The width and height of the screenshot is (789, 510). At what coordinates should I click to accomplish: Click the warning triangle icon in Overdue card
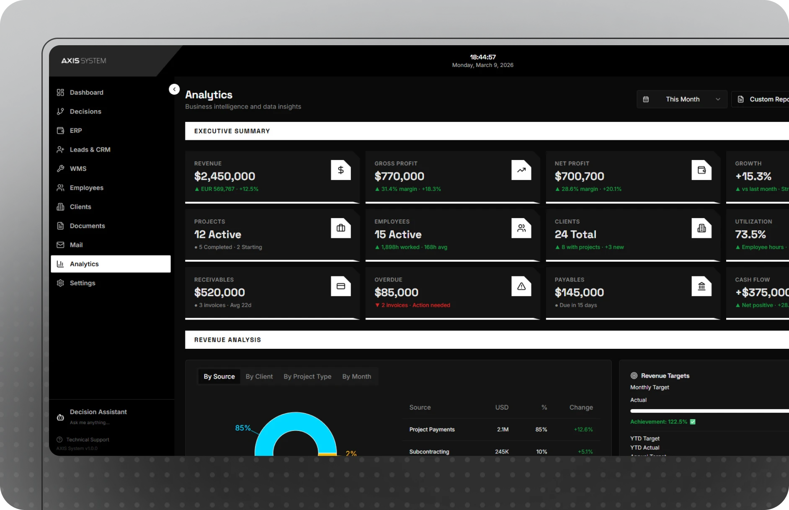pos(521,286)
